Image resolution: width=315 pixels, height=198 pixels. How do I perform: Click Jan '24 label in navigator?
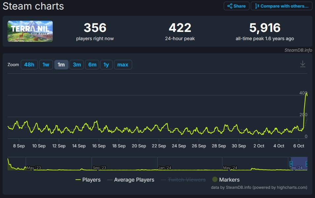(x=165, y=168)
